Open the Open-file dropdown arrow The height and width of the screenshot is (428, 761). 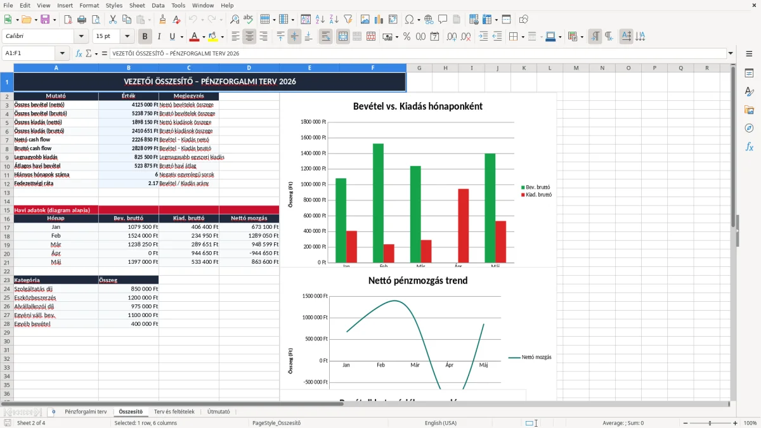35,20
